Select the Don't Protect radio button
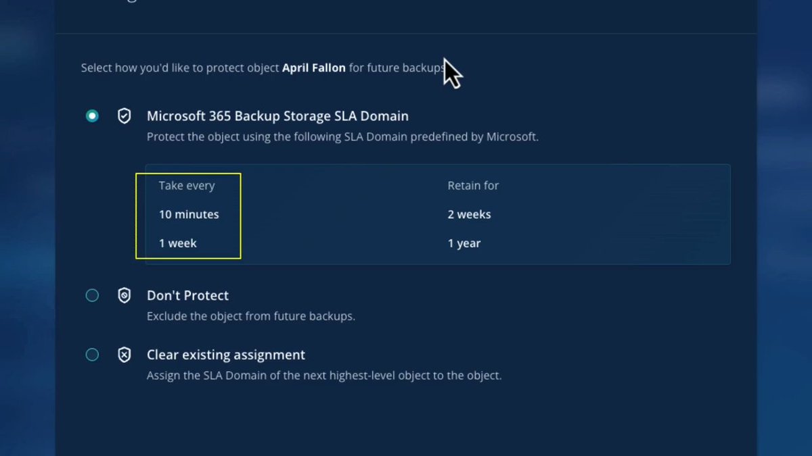 pyautogui.click(x=92, y=295)
